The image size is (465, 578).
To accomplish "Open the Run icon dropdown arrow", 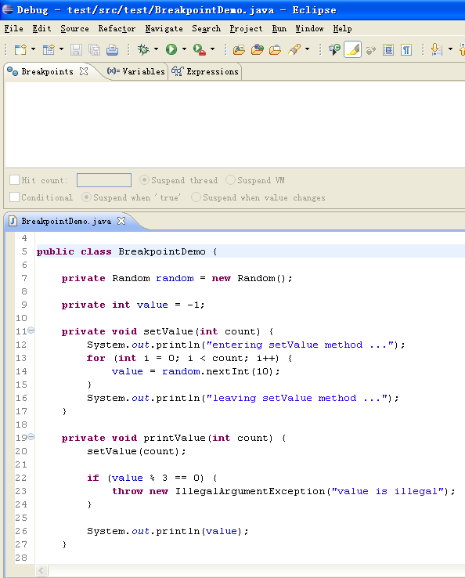I will tap(184, 49).
